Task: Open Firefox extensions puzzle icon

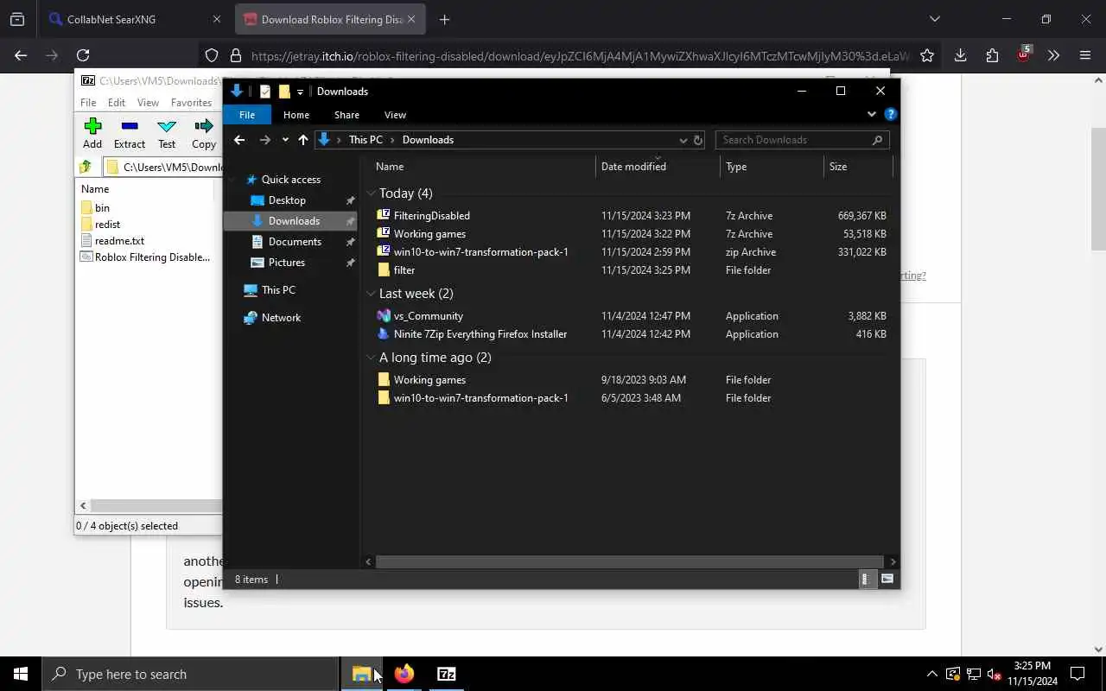Action: click(x=992, y=55)
